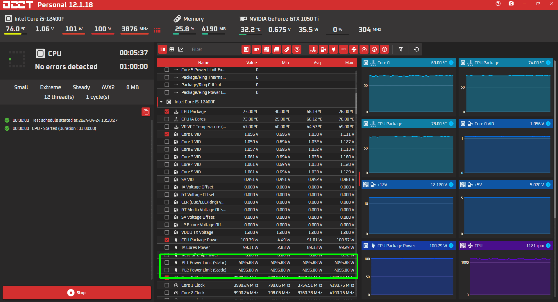The image size is (558, 302).
Task: Toggle the other sensor types question-mark icon
Action: (x=384, y=49)
